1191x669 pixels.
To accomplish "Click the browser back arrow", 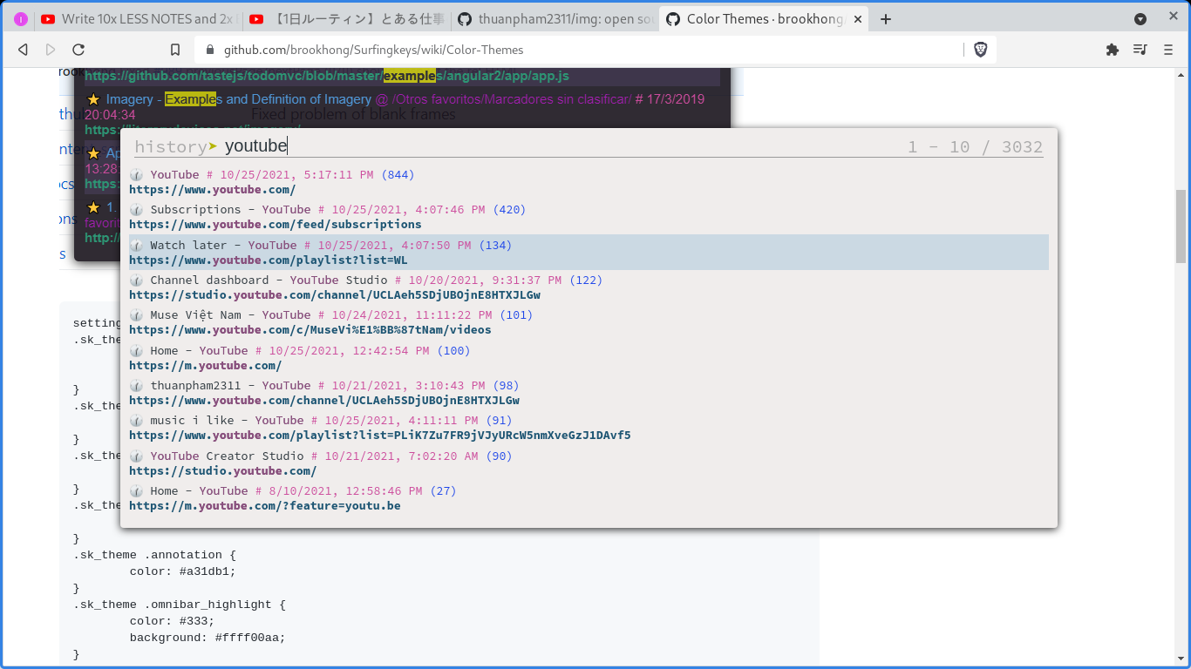I will (23, 50).
